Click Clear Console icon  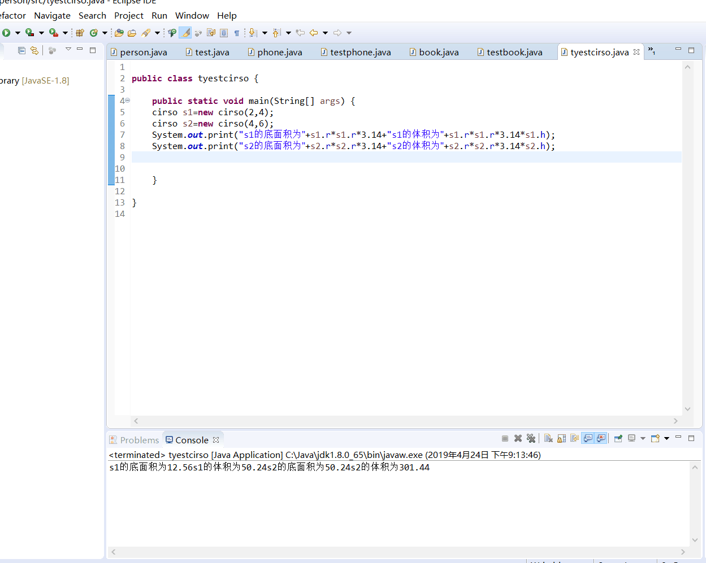click(x=548, y=438)
